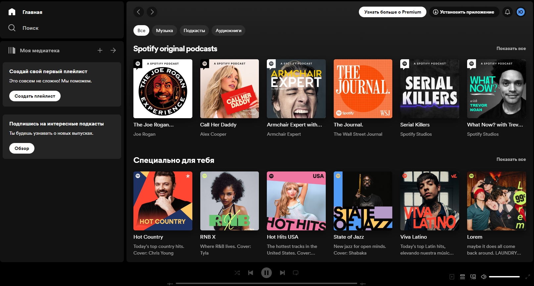534x286 pixels.
Task: Click the playback progress bar
Action: pos(267,283)
